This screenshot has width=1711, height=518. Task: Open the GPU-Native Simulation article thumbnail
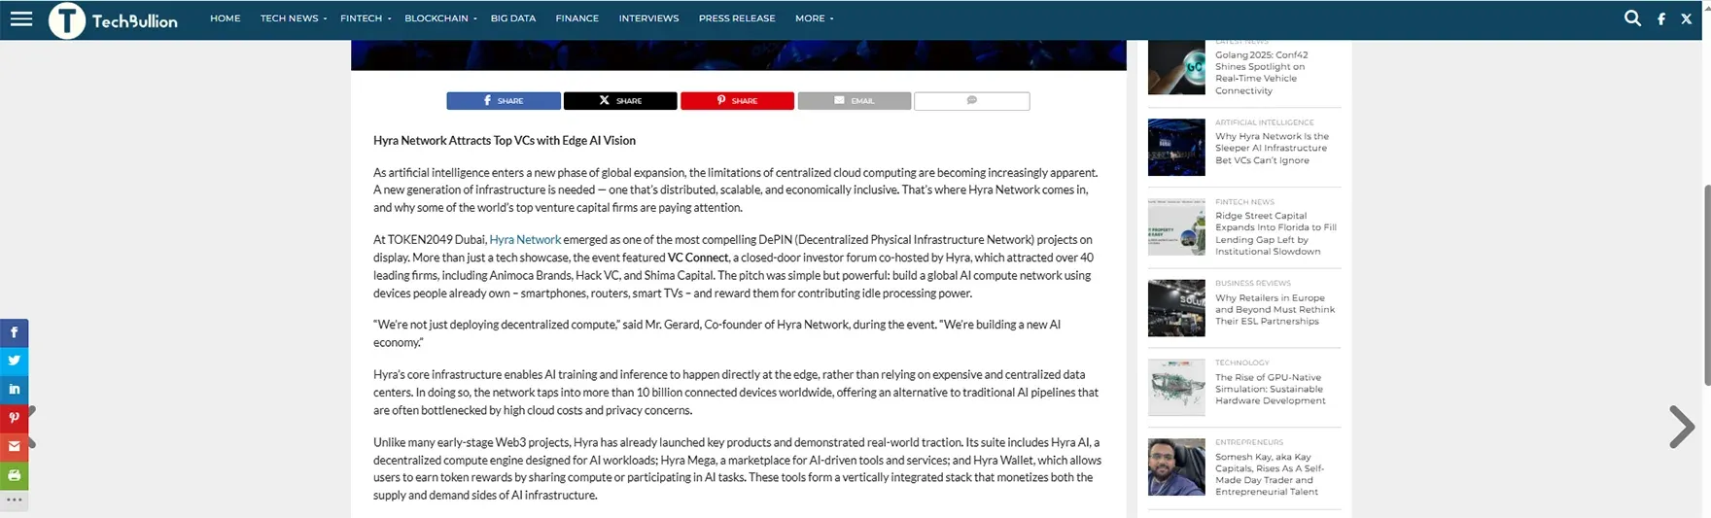coord(1176,388)
